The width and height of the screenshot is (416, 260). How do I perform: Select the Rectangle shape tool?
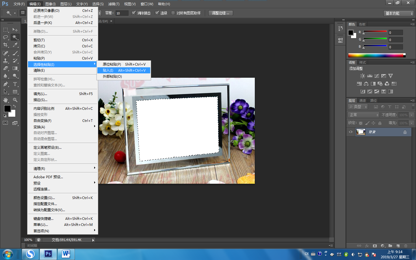click(x=15, y=92)
